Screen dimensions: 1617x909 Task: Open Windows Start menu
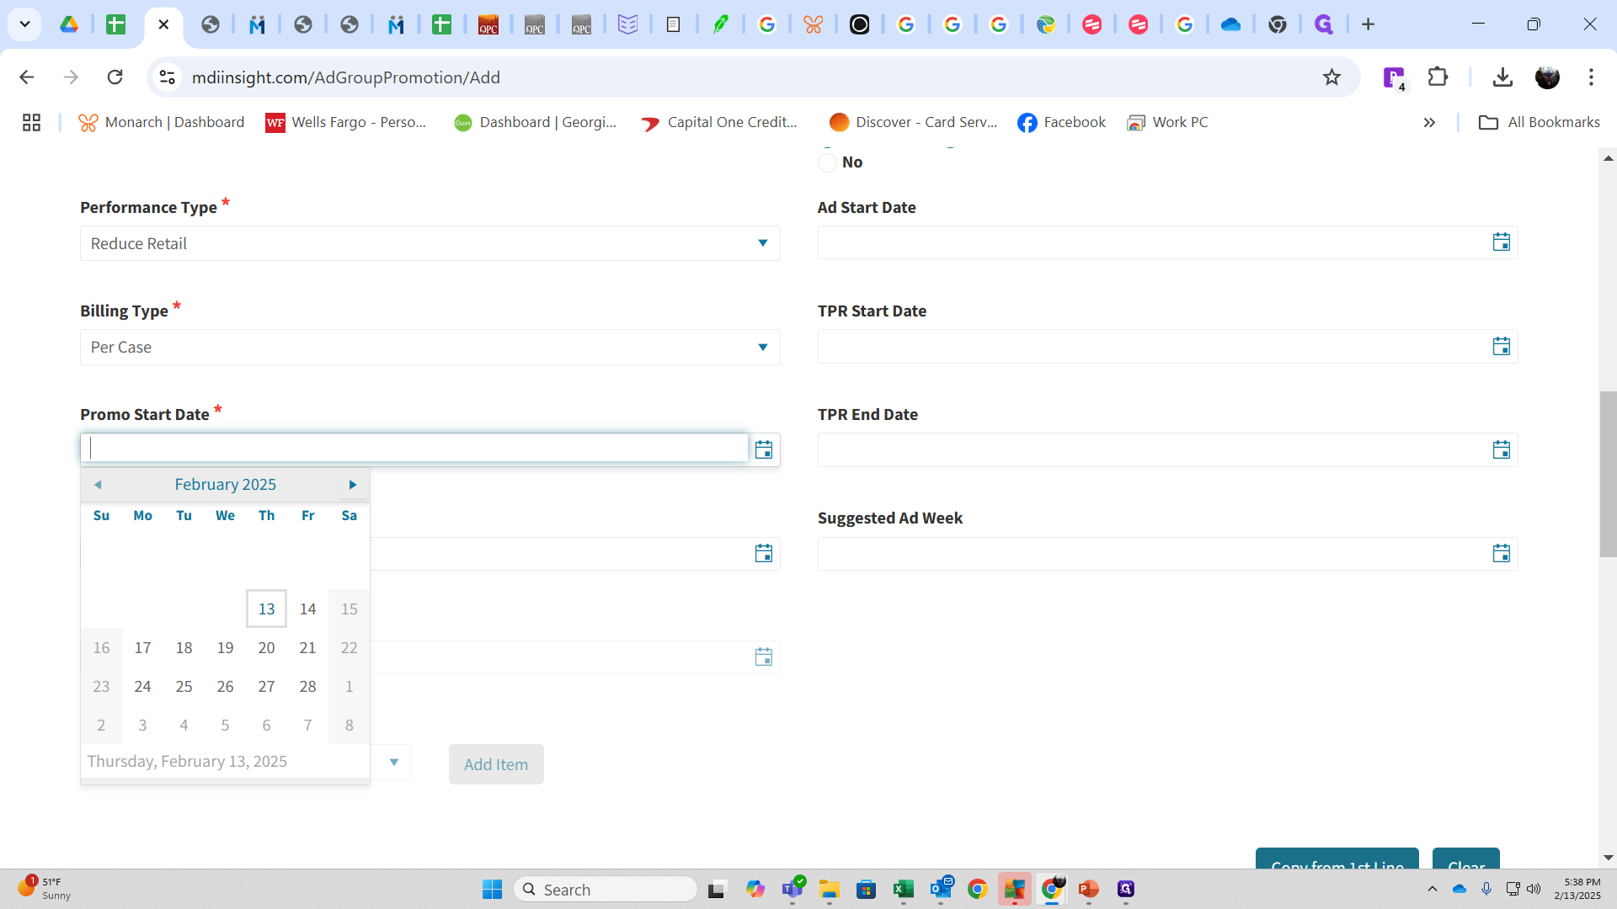click(492, 889)
